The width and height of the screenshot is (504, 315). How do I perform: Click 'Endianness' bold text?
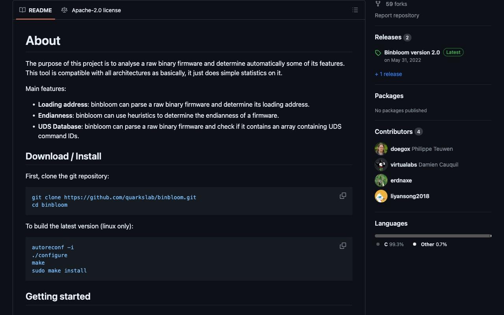tap(55, 115)
